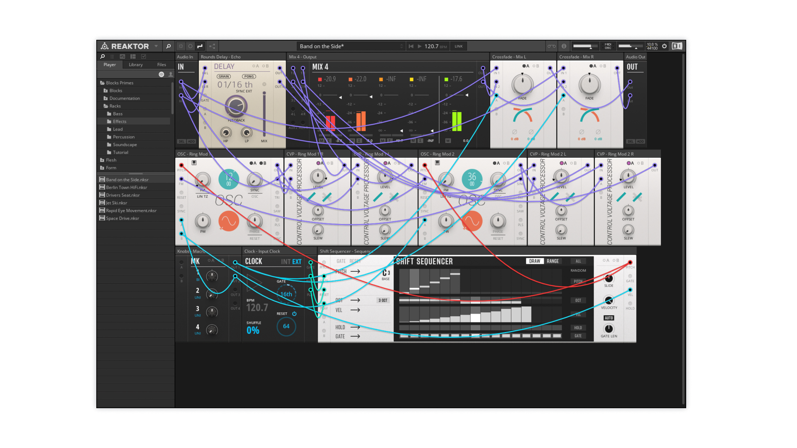Viewport: 797px width, 448px height.
Task: Toggle the GRAIN switch on the Delay
Action: 224,76
